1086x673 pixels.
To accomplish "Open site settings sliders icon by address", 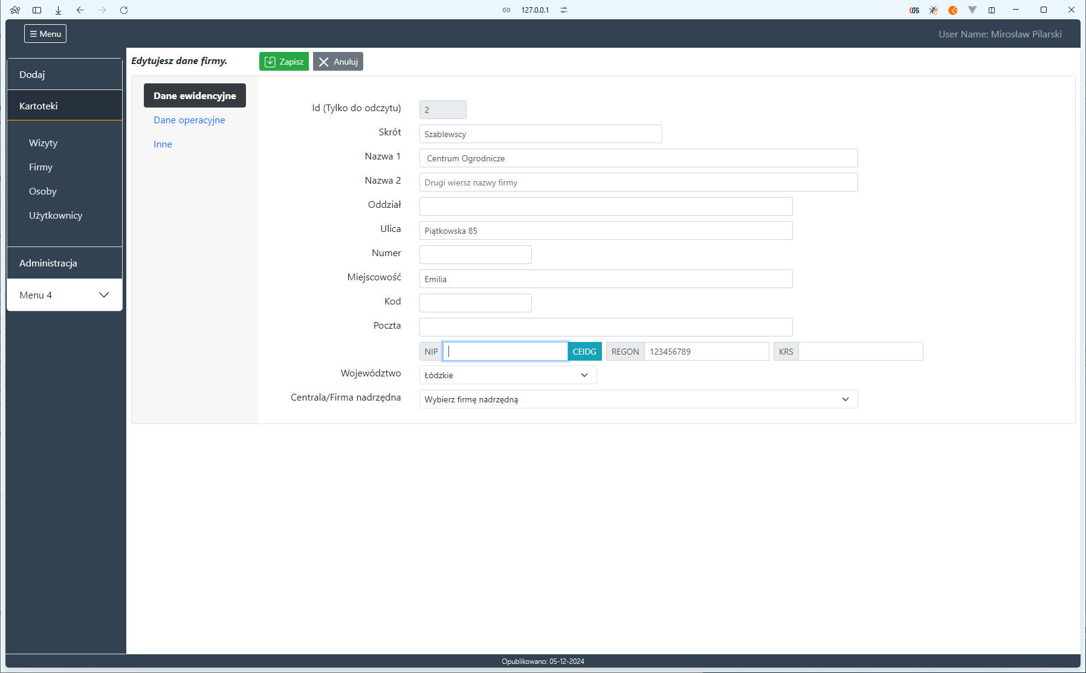I will (x=564, y=10).
